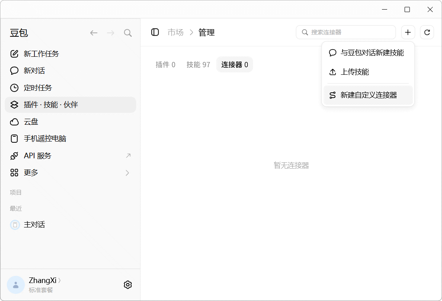Open 手机遥控电脑
This screenshot has height=301, width=442.
(70, 139)
